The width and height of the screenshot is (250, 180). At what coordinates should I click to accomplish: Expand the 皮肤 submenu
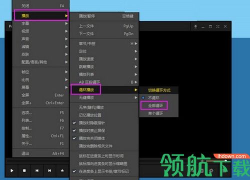coord(41,54)
